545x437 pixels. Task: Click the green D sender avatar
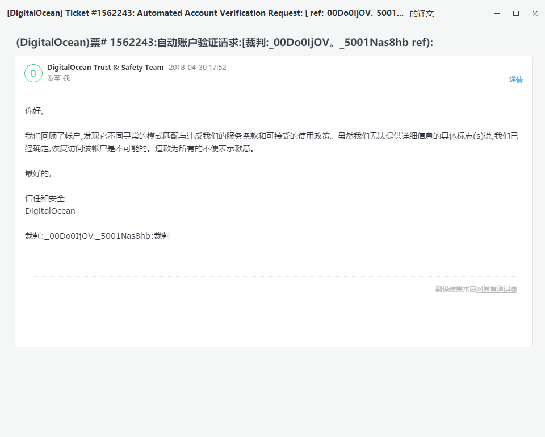point(33,73)
